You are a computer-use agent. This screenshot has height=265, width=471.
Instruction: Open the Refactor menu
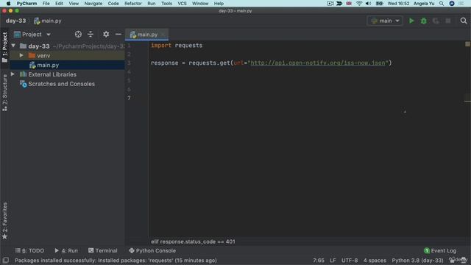[x=132, y=3]
